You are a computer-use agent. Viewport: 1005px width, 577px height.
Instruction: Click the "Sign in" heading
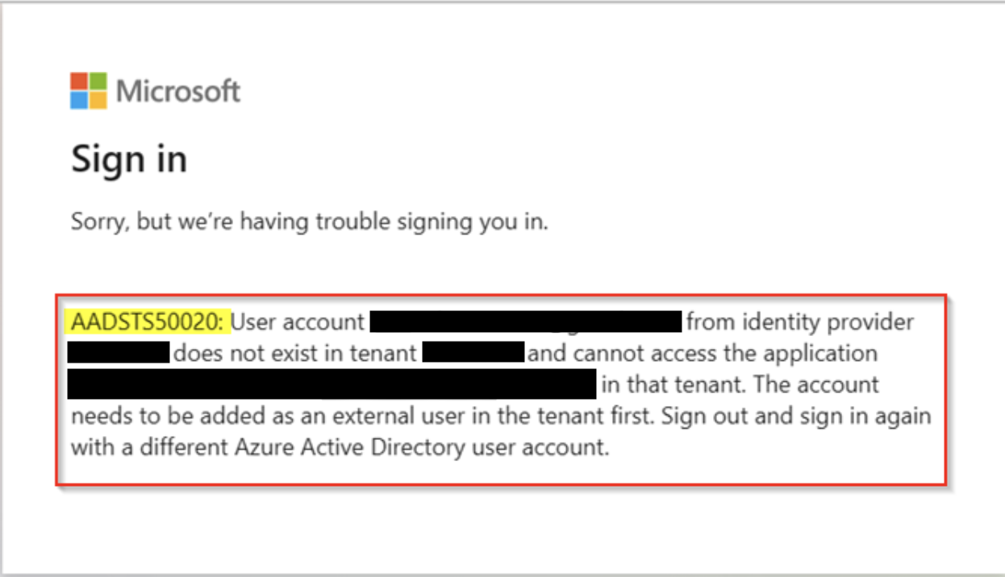(129, 159)
